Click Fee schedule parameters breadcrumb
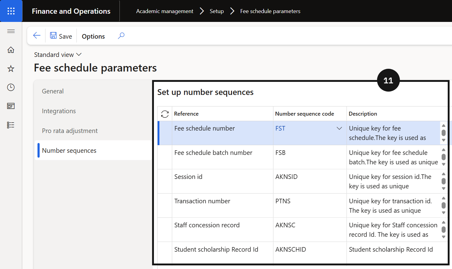Image resolution: width=452 pixels, height=269 pixels. click(270, 11)
